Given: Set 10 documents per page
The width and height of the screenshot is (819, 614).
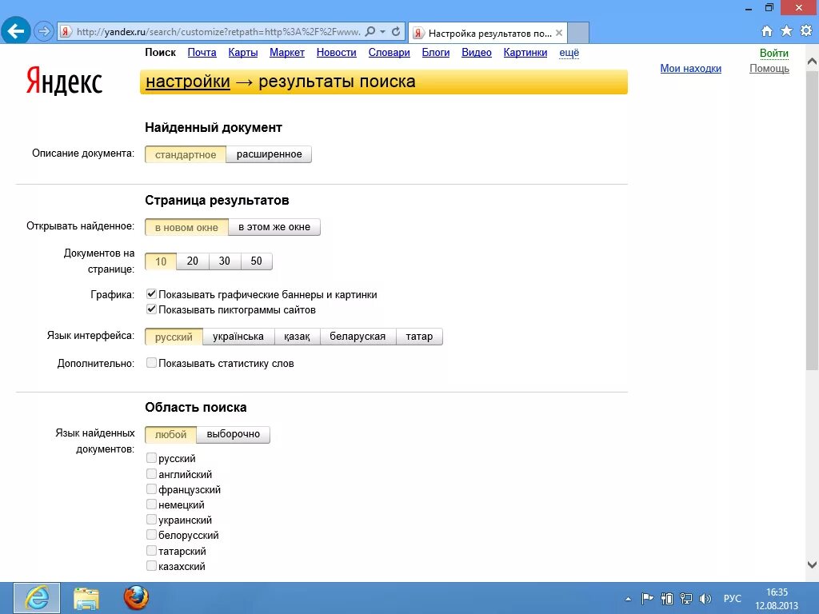Looking at the screenshot, I should (x=161, y=261).
